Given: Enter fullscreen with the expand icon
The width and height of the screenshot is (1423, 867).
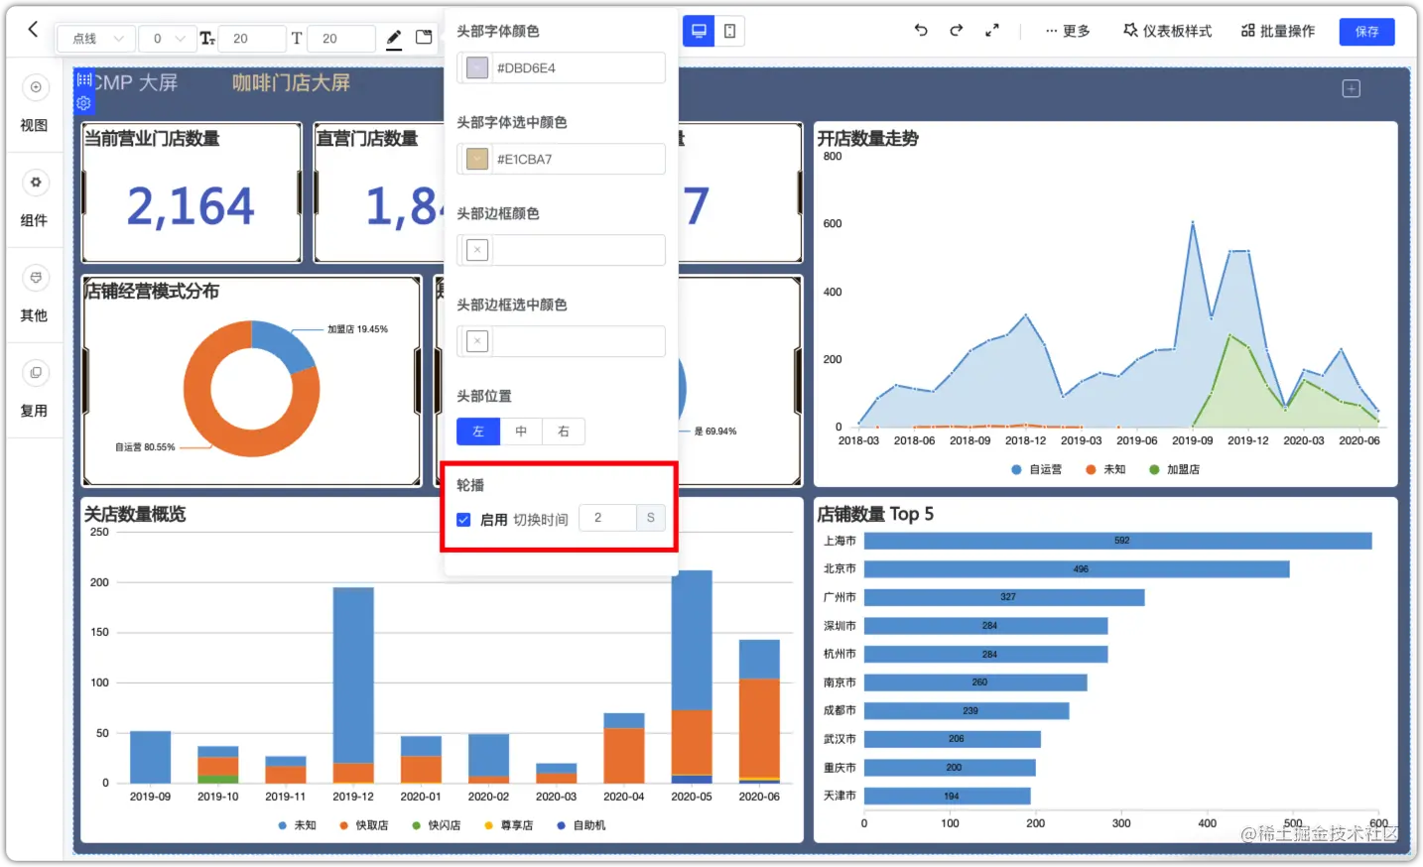Looking at the screenshot, I should (992, 31).
